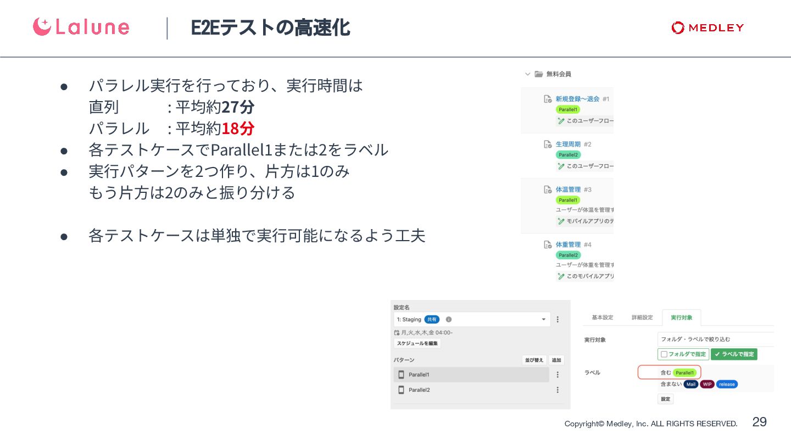This screenshot has height=445, width=791.
Task: Toggle the ラベルで指定 option
Action: [734, 354]
